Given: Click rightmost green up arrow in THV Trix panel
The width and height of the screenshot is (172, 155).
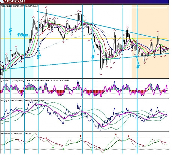Looking at the screenshot, I should [x=91, y=150].
